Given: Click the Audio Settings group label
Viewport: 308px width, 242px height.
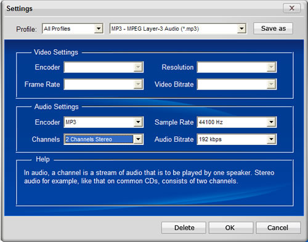Looking at the screenshot, I should coord(56,107).
